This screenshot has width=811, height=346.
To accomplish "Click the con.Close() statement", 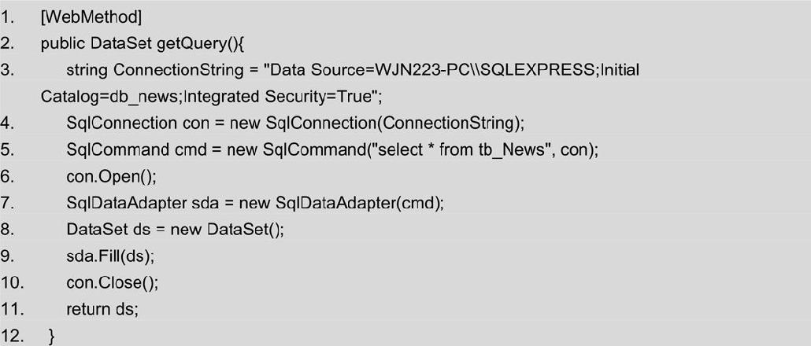I will [112, 283].
